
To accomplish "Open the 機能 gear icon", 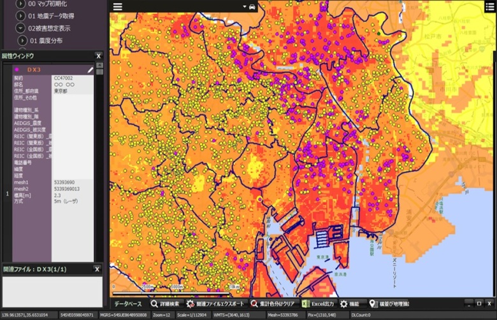I will [344, 304].
